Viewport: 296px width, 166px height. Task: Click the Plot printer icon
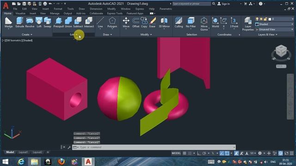click(45, 4)
